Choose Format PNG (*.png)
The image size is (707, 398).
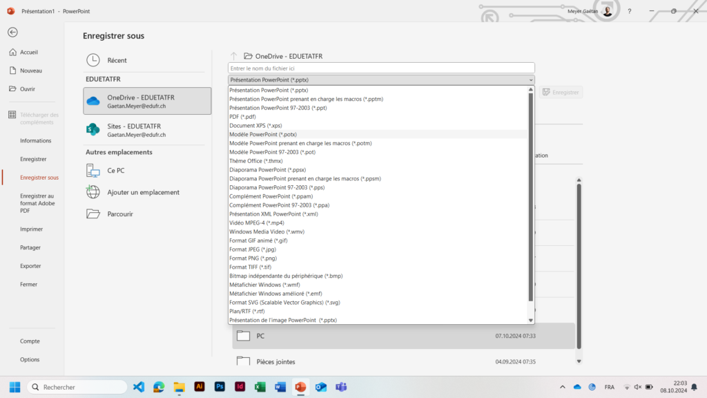(378, 258)
